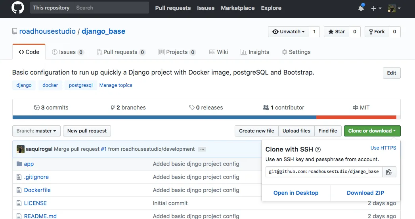Click the help question mark by Clone with SSH
This screenshot has height=219, width=415.
click(x=318, y=150)
